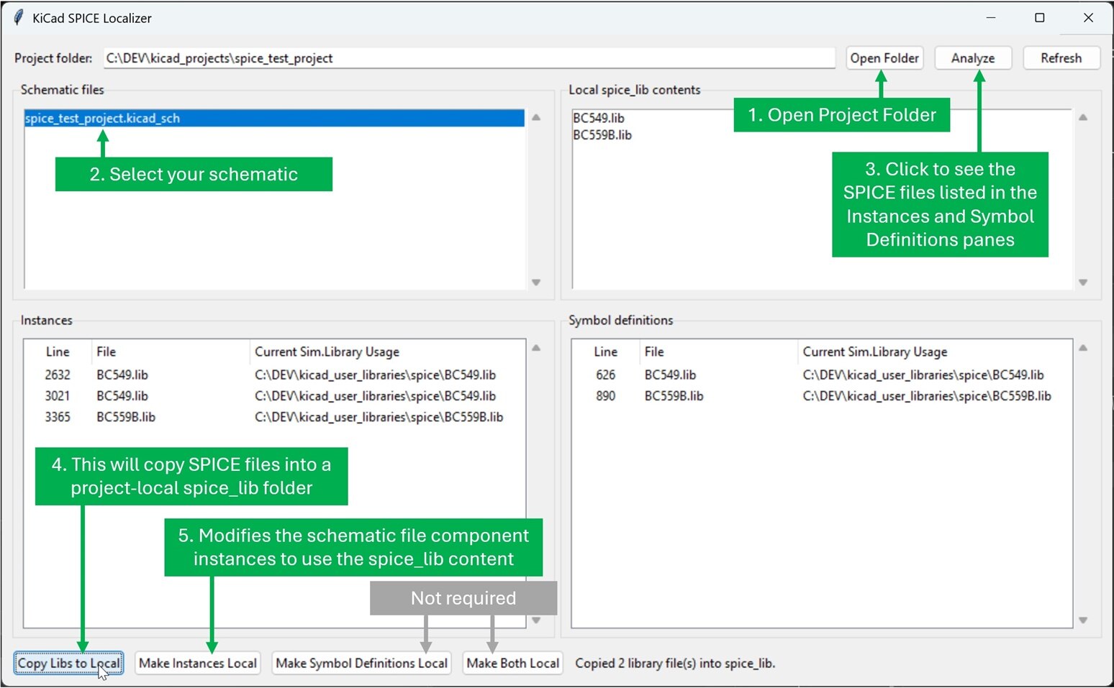Click the "Local spice_lib contents" group label
Image resolution: width=1114 pixels, height=688 pixels.
634,90
